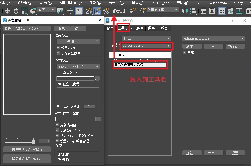
Task: Open the 修改器(M) menu
Action: [25, 3]
